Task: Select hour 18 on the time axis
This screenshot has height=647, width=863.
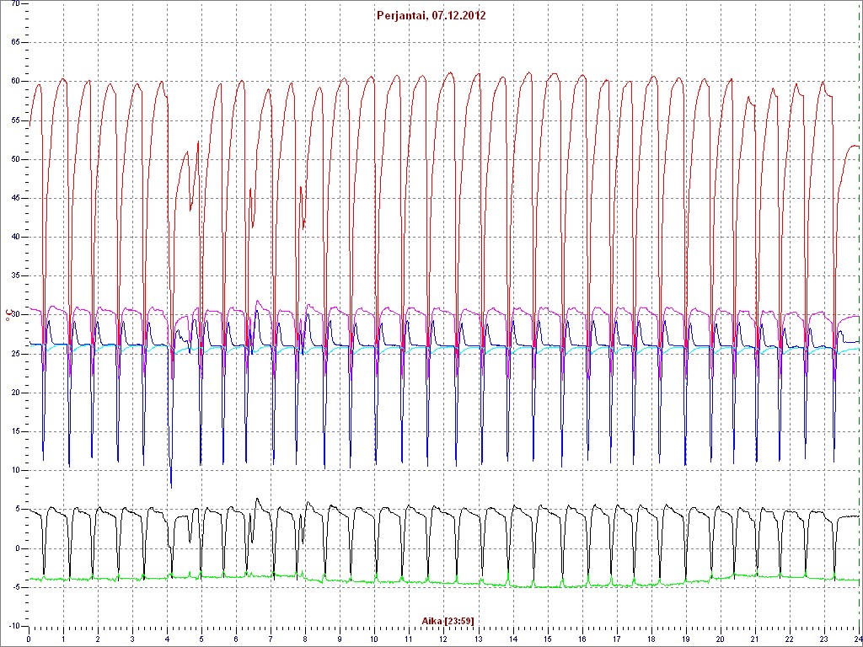Action: point(651,639)
